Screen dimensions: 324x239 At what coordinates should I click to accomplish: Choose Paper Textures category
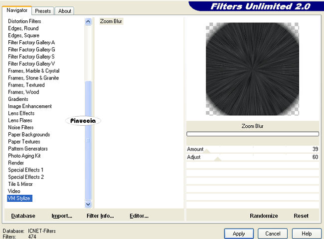24,142
